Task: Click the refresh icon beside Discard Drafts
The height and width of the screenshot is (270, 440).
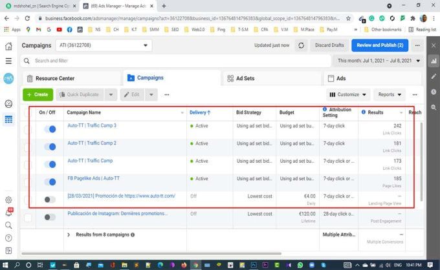Action: tap(301, 46)
